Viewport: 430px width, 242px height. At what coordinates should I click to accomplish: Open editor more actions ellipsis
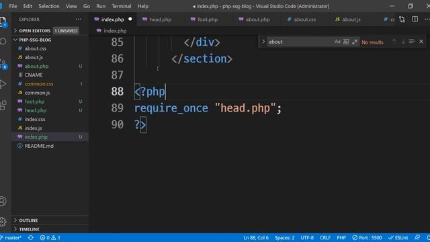click(x=427, y=19)
